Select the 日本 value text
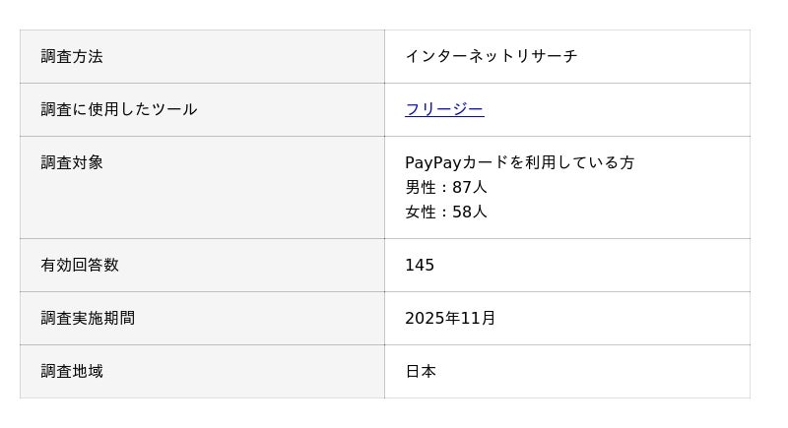Image resolution: width=788 pixels, height=428 pixels. tap(421, 372)
